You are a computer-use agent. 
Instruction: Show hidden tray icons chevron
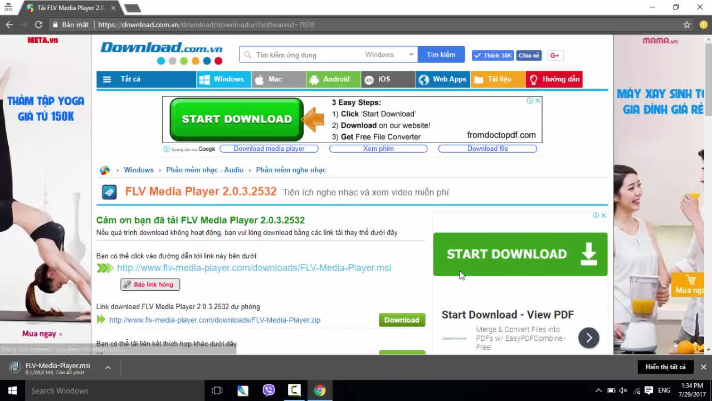(598, 390)
